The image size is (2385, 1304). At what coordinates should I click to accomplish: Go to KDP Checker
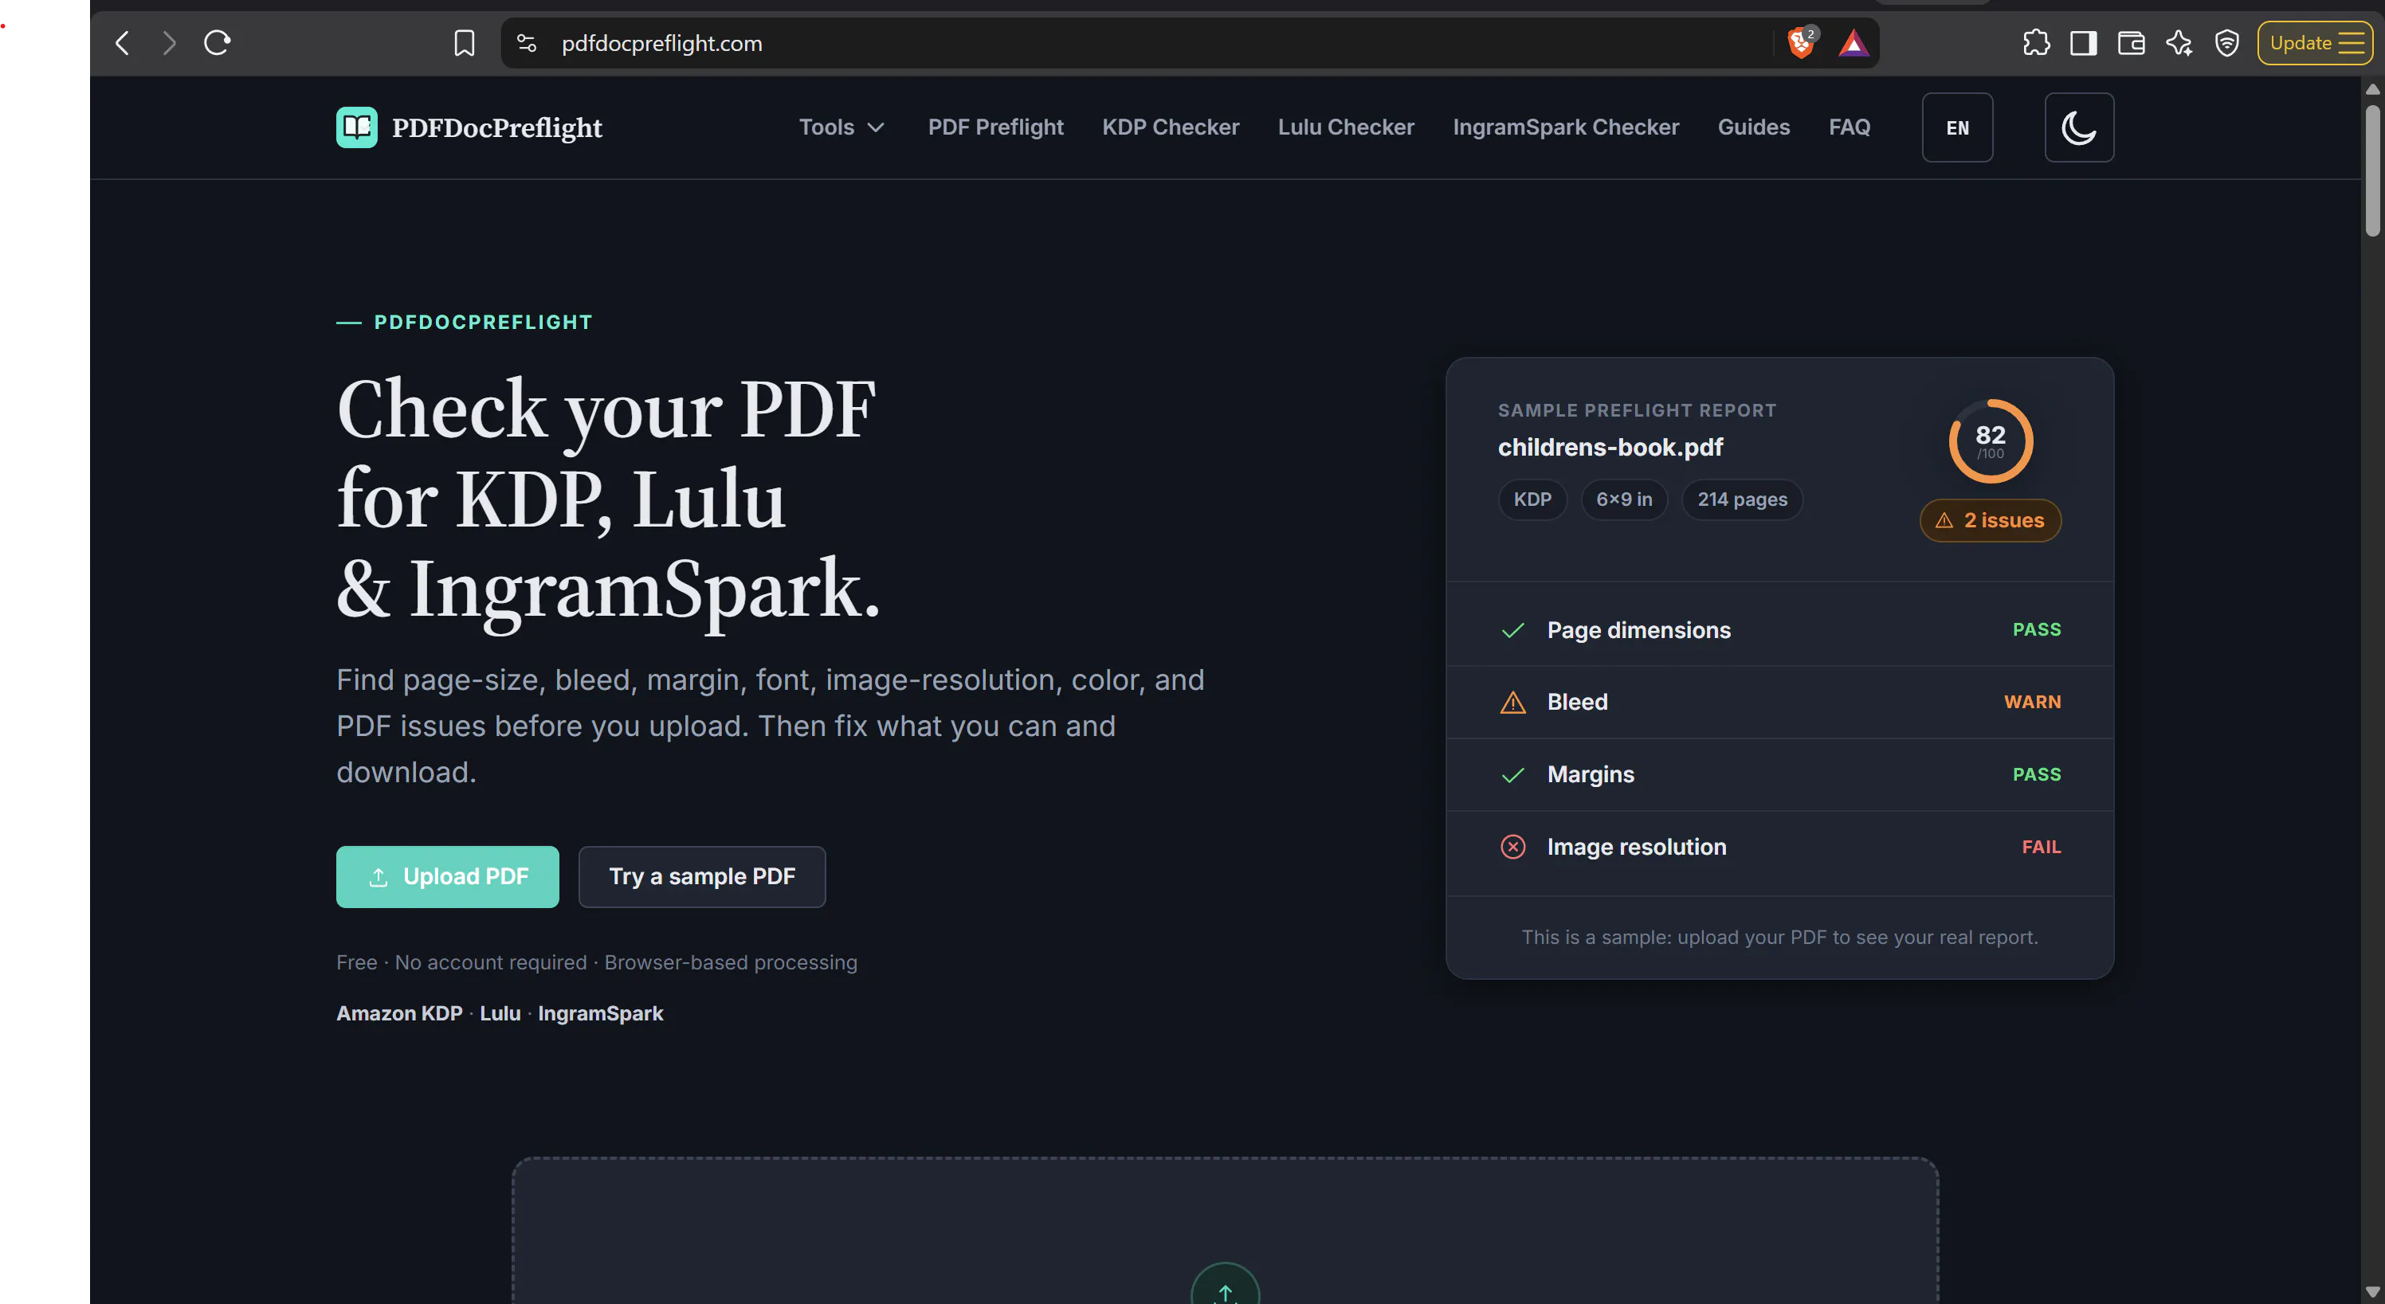coord(1171,127)
